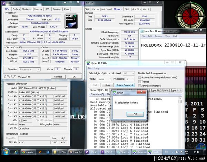Open Graphics tab in right CPU-Z window

[x=137, y=9]
